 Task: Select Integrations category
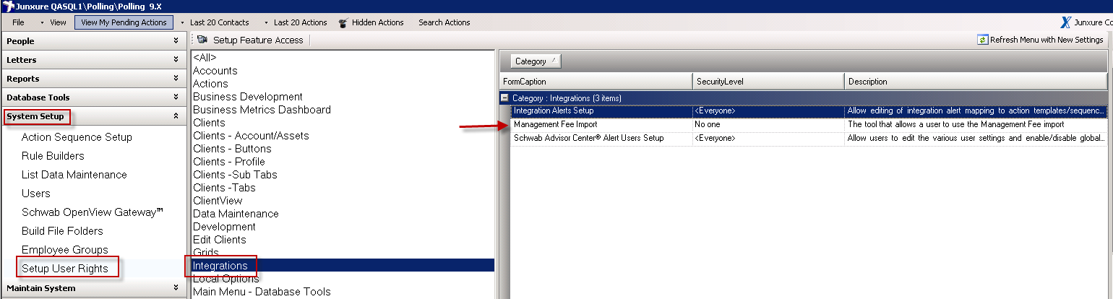pos(343,266)
